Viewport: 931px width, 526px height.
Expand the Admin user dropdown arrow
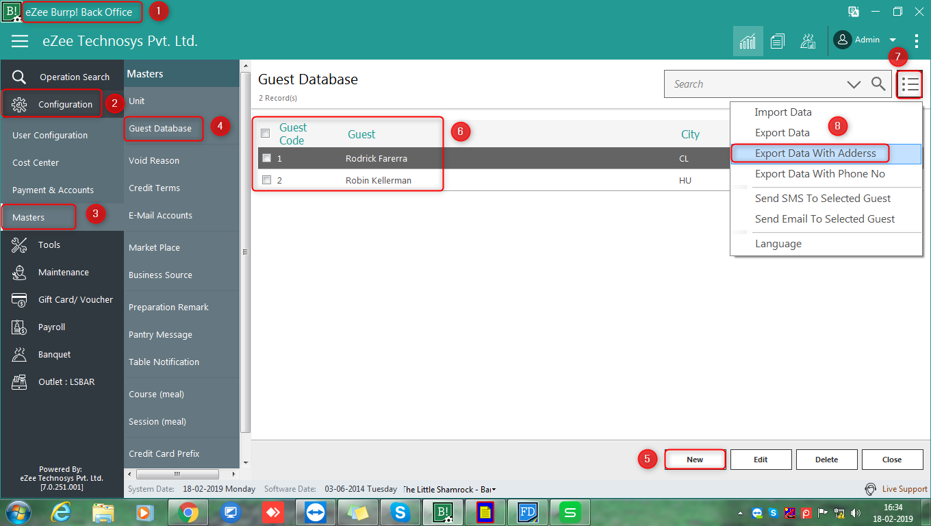click(893, 40)
